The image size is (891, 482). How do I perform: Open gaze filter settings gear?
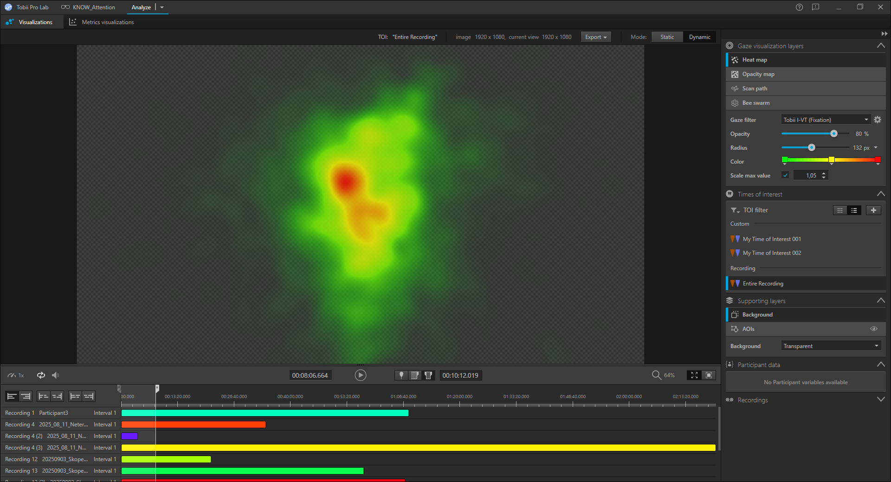click(x=877, y=120)
